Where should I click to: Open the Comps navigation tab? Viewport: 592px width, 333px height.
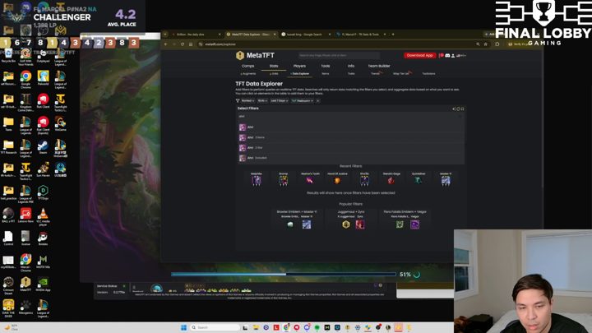click(x=248, y=66)
